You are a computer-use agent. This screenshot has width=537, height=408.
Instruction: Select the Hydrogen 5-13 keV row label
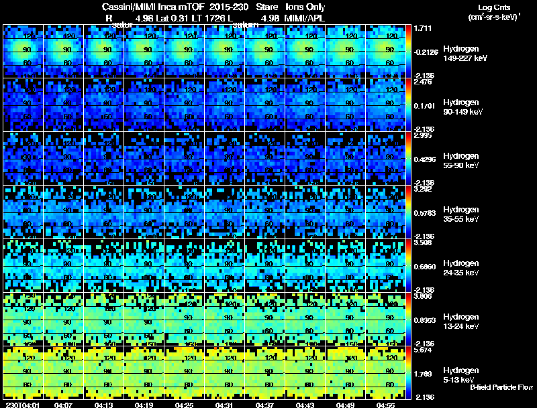point(461,375)
